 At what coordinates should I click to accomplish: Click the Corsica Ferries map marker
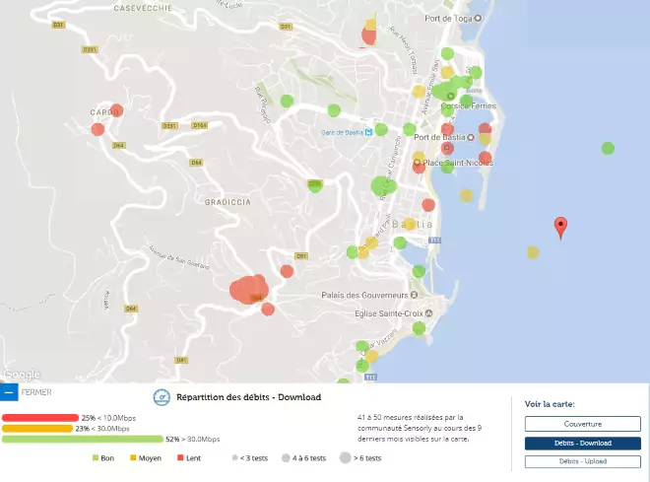[451, 96]
